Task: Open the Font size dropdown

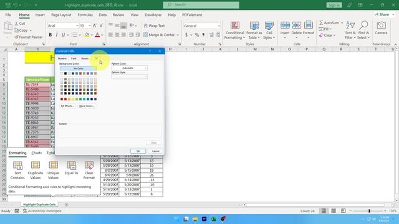Action: (x=89, y=26)
